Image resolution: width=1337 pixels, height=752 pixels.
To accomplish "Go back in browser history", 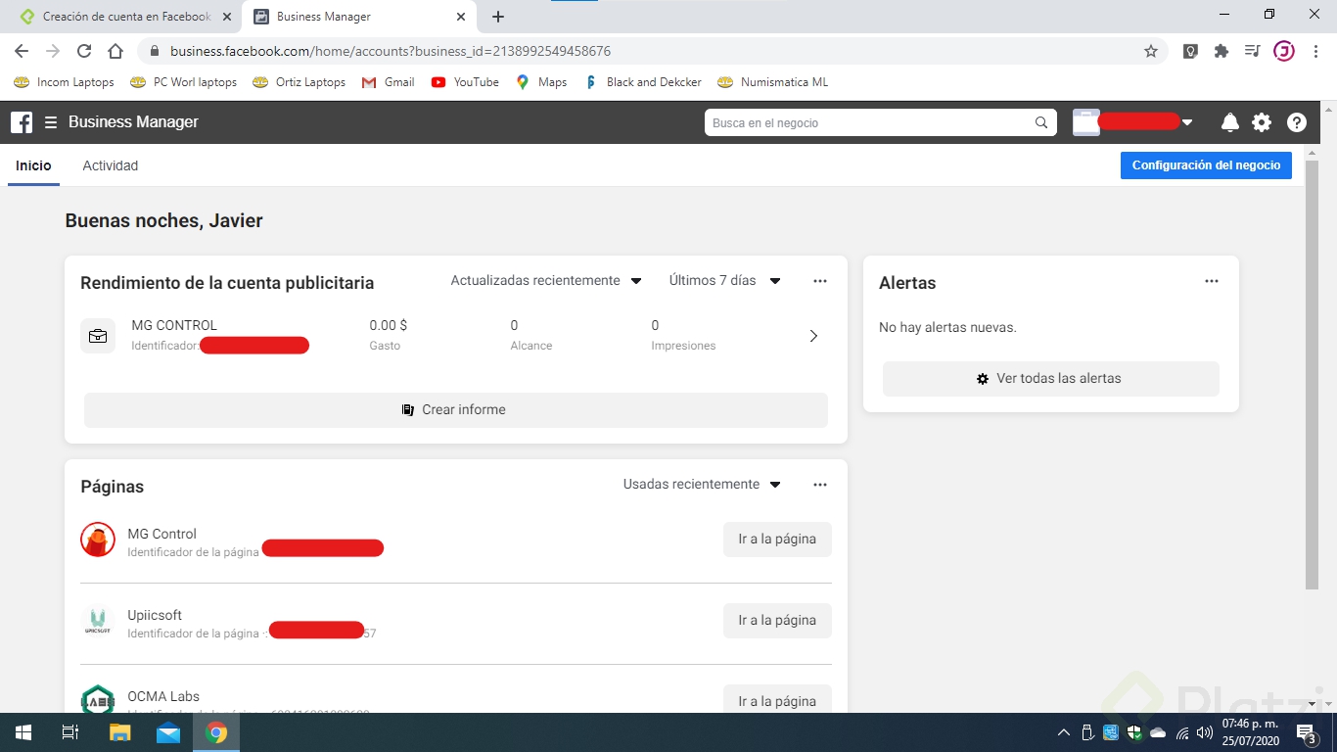I will pyautogui.click(x=22, y=51).
